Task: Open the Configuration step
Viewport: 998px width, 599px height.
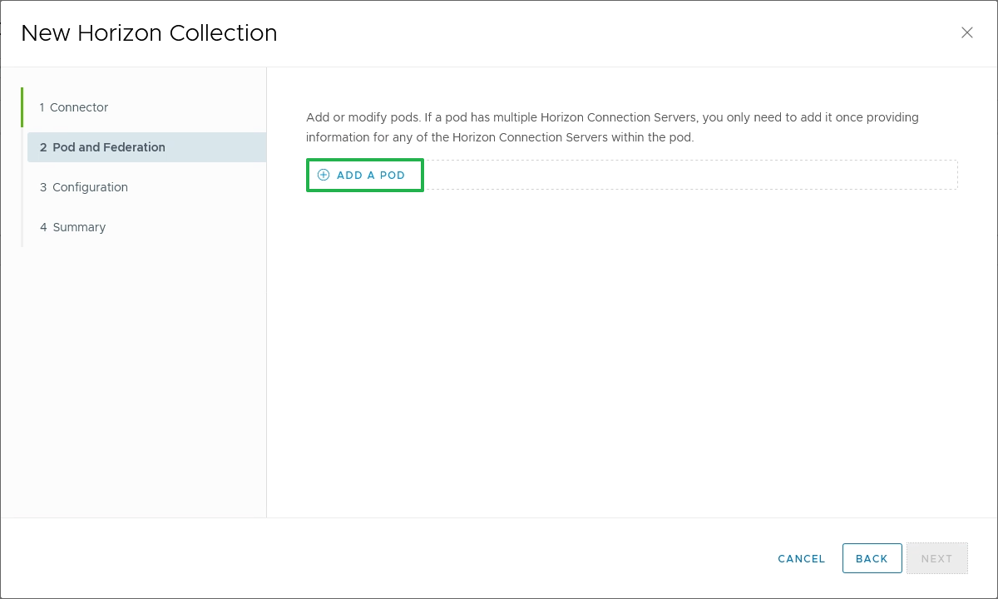Action: pos(90,187)
